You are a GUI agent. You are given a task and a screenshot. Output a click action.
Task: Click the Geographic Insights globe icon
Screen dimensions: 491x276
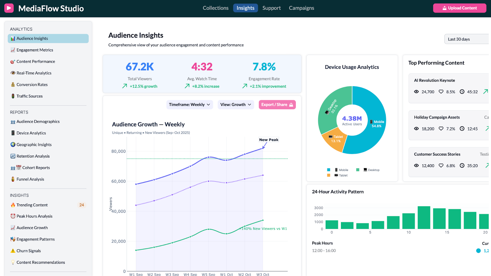pyautogui.click(x=13, y=145)
